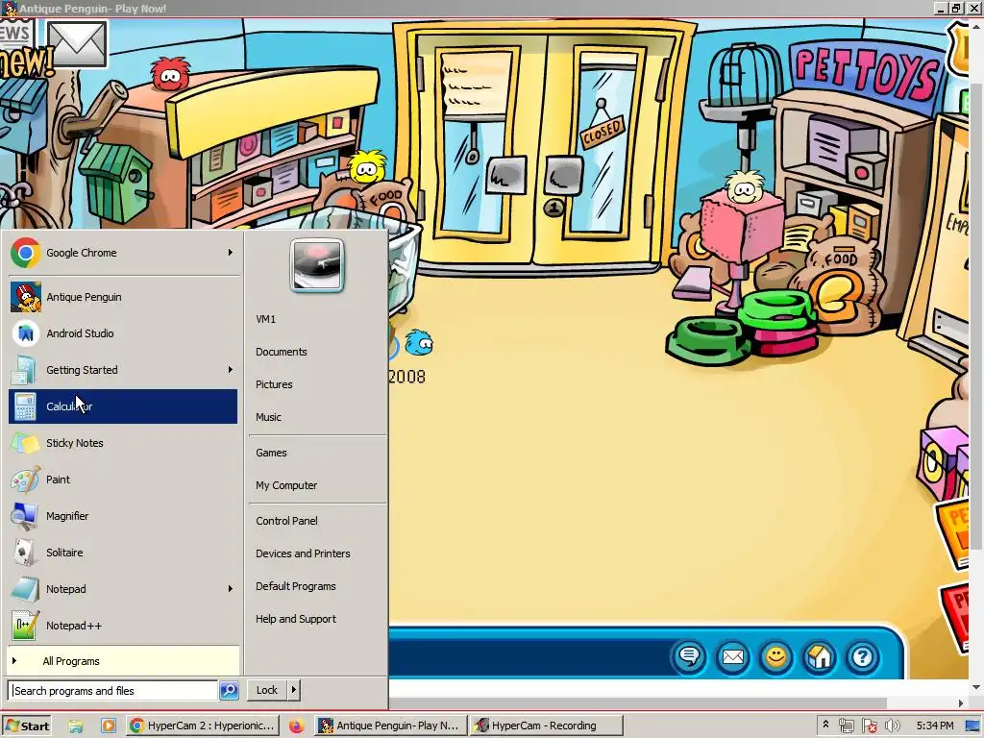Viewport: 984px width, 738px height.
Task: Open Devices and Printers
Action: click(x=317, y=553)
